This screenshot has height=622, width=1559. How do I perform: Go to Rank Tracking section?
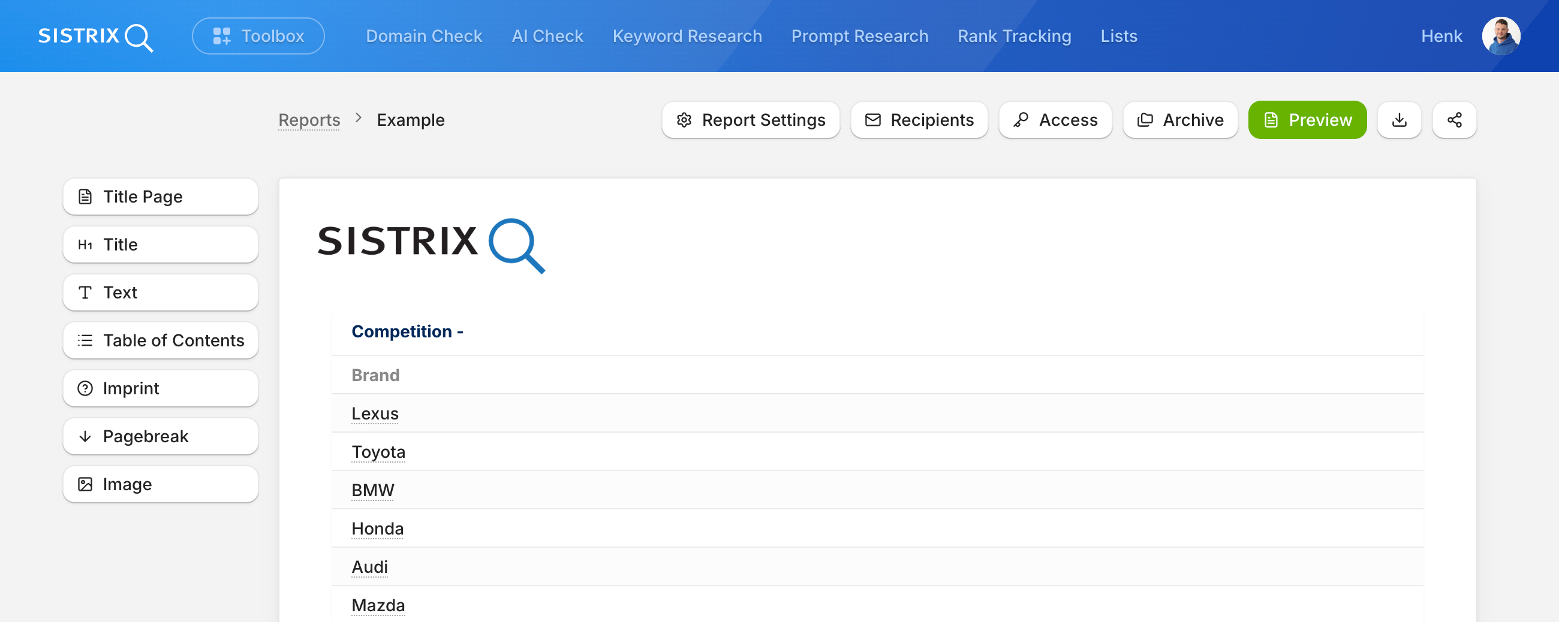point(1015,36)
